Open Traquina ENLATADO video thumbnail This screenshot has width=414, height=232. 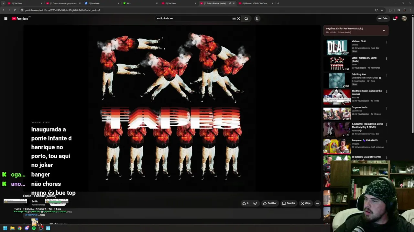337,146
